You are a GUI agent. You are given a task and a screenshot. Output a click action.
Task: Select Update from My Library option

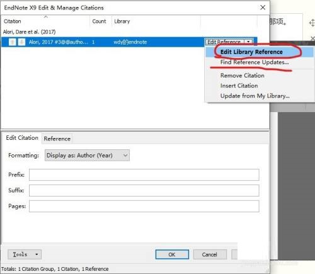(255, 96)
